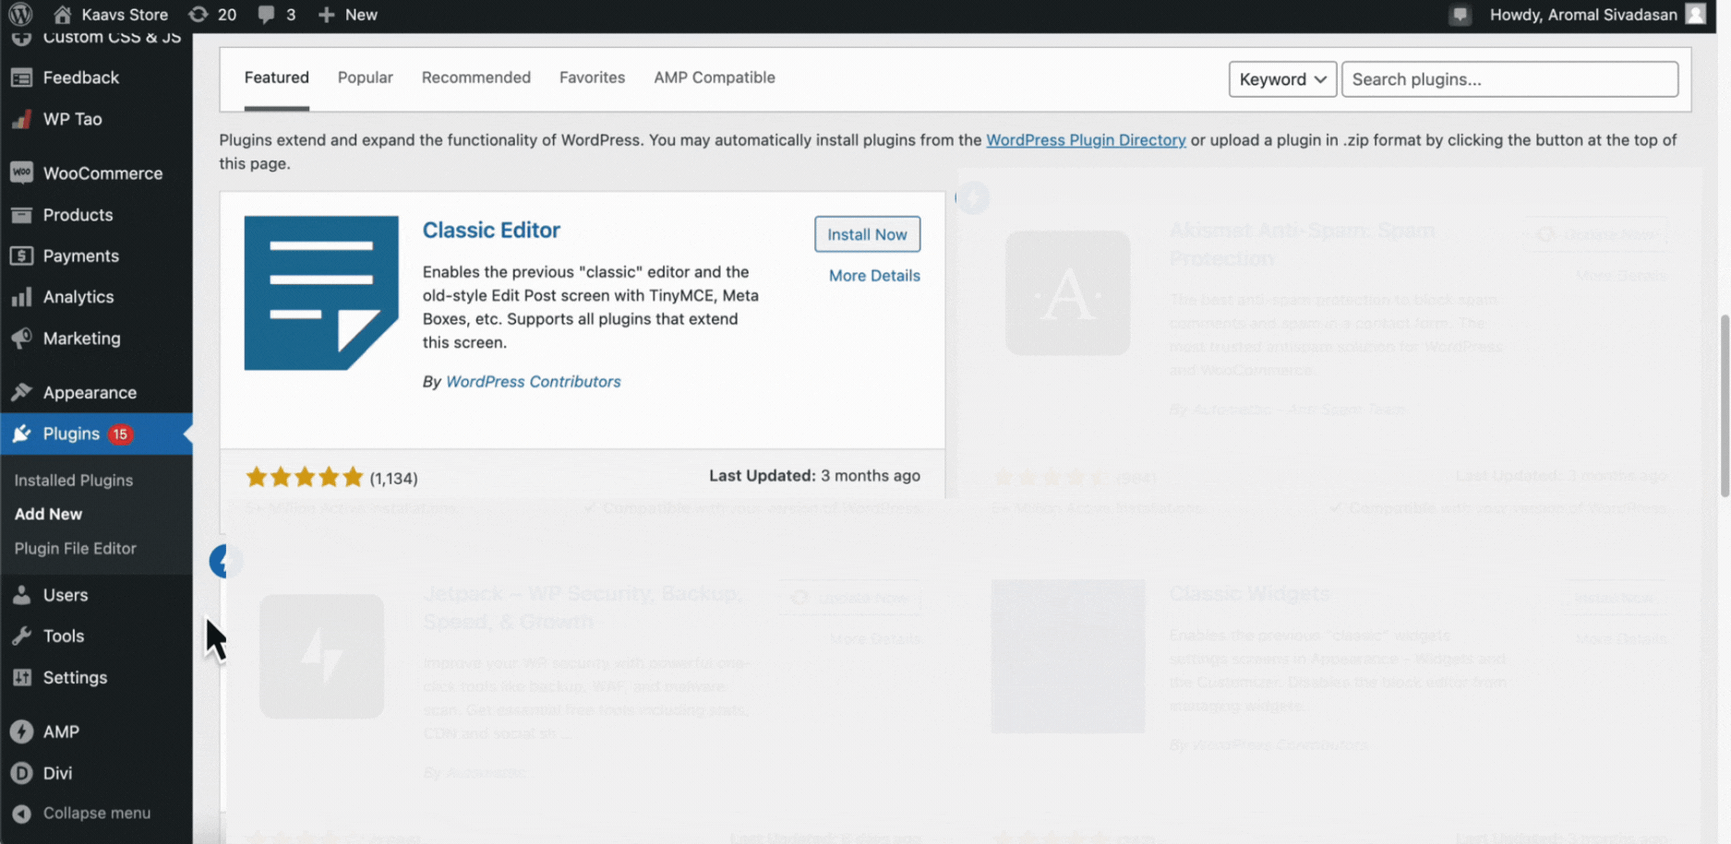The height and width of the screenshot is (844, 1731).
Task: Open the Classic Editor title link
Action: [x=491, y=230]
